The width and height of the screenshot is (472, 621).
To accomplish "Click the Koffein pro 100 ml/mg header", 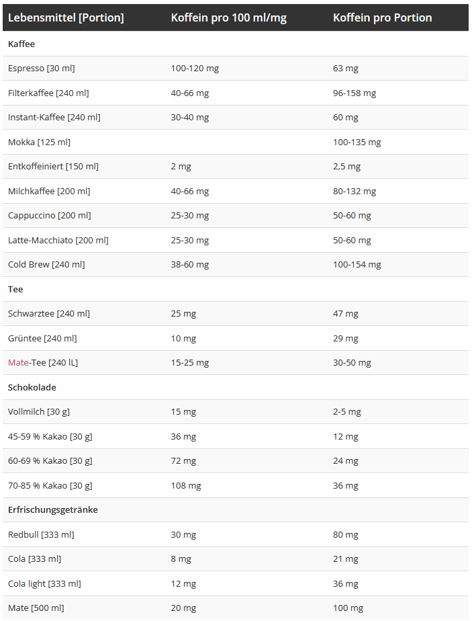I will [x=228, y=18].
